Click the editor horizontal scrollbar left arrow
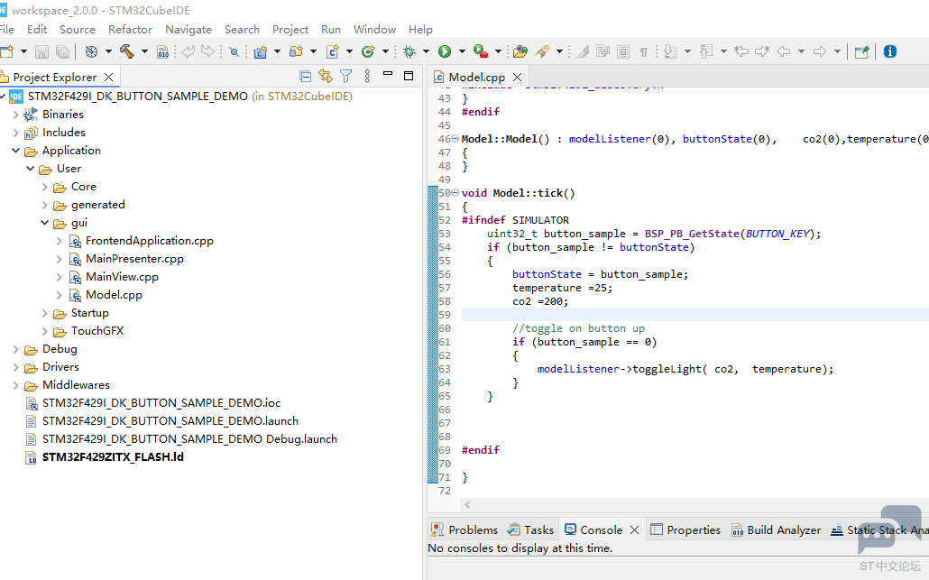929x580 pixels. pyautogui.click(x=467, y=505)
